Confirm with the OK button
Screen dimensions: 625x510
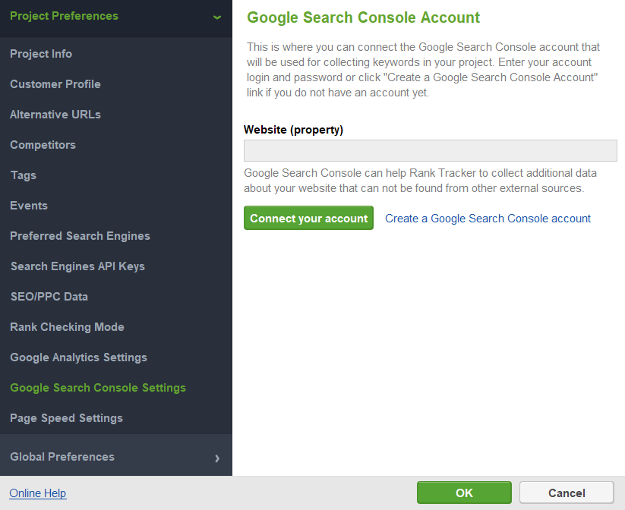coord(464,493)
